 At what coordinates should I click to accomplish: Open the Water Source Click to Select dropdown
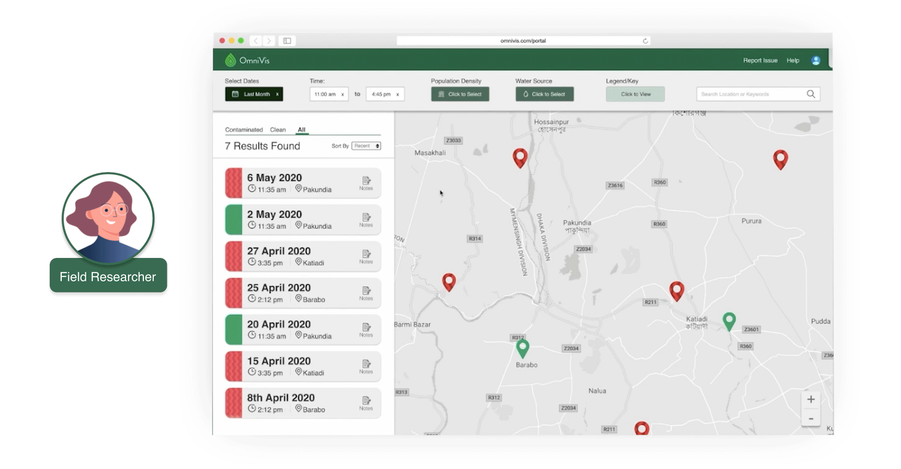(544, 94)
